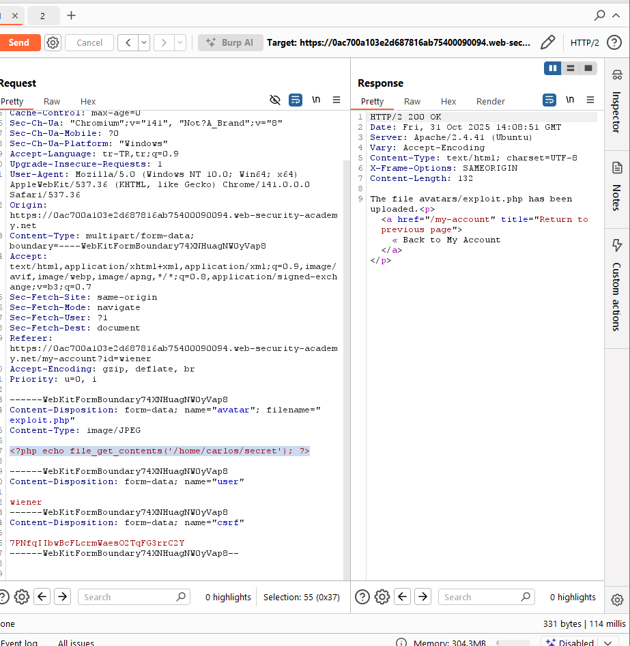Toggle word wrap in Request panel
This screenshot has width=630, height=646.
pyautogui.click(x=296, y=100)
